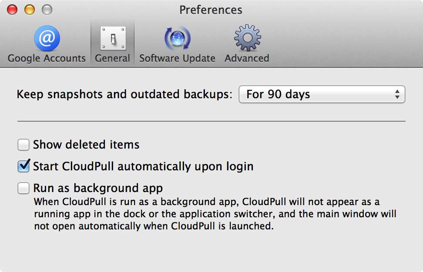This screenshot has height=272, width=423.
Task: Click the "Software Update" toolbar label
Action: coord(177,58)
